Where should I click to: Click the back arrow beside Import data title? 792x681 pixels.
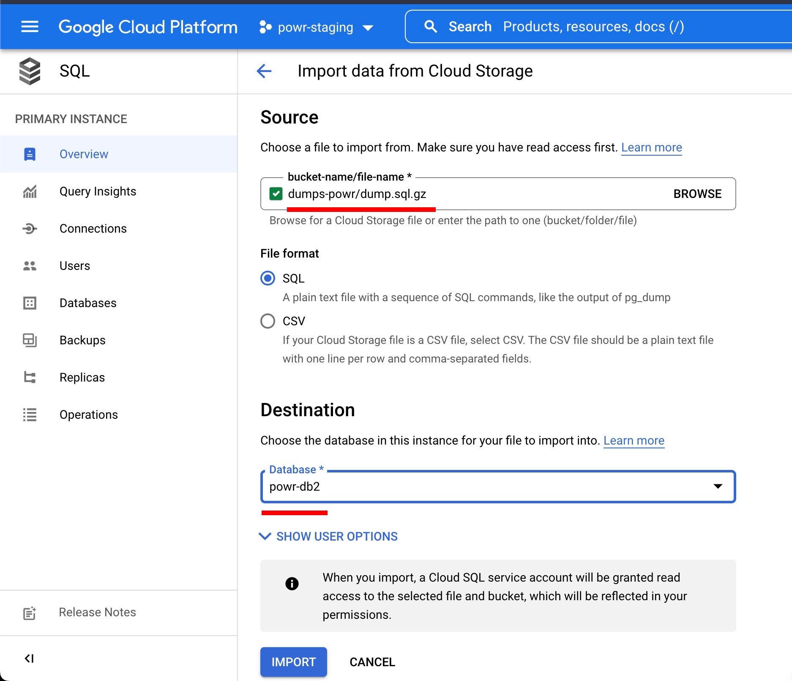264,71
